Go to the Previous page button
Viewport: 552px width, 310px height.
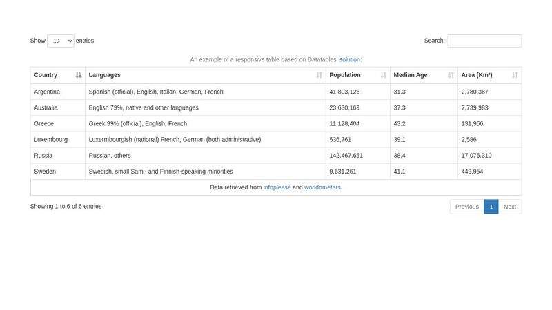[467, 207]
